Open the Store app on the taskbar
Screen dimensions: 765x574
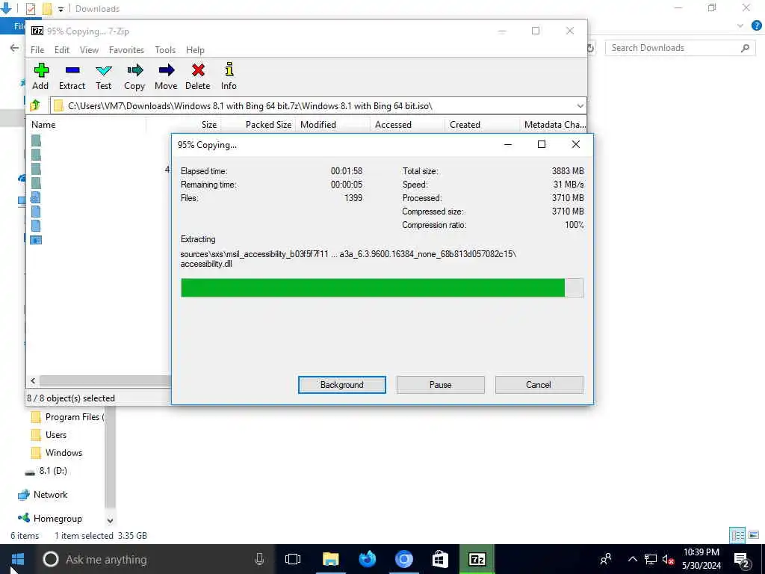[x=440, y=559]
